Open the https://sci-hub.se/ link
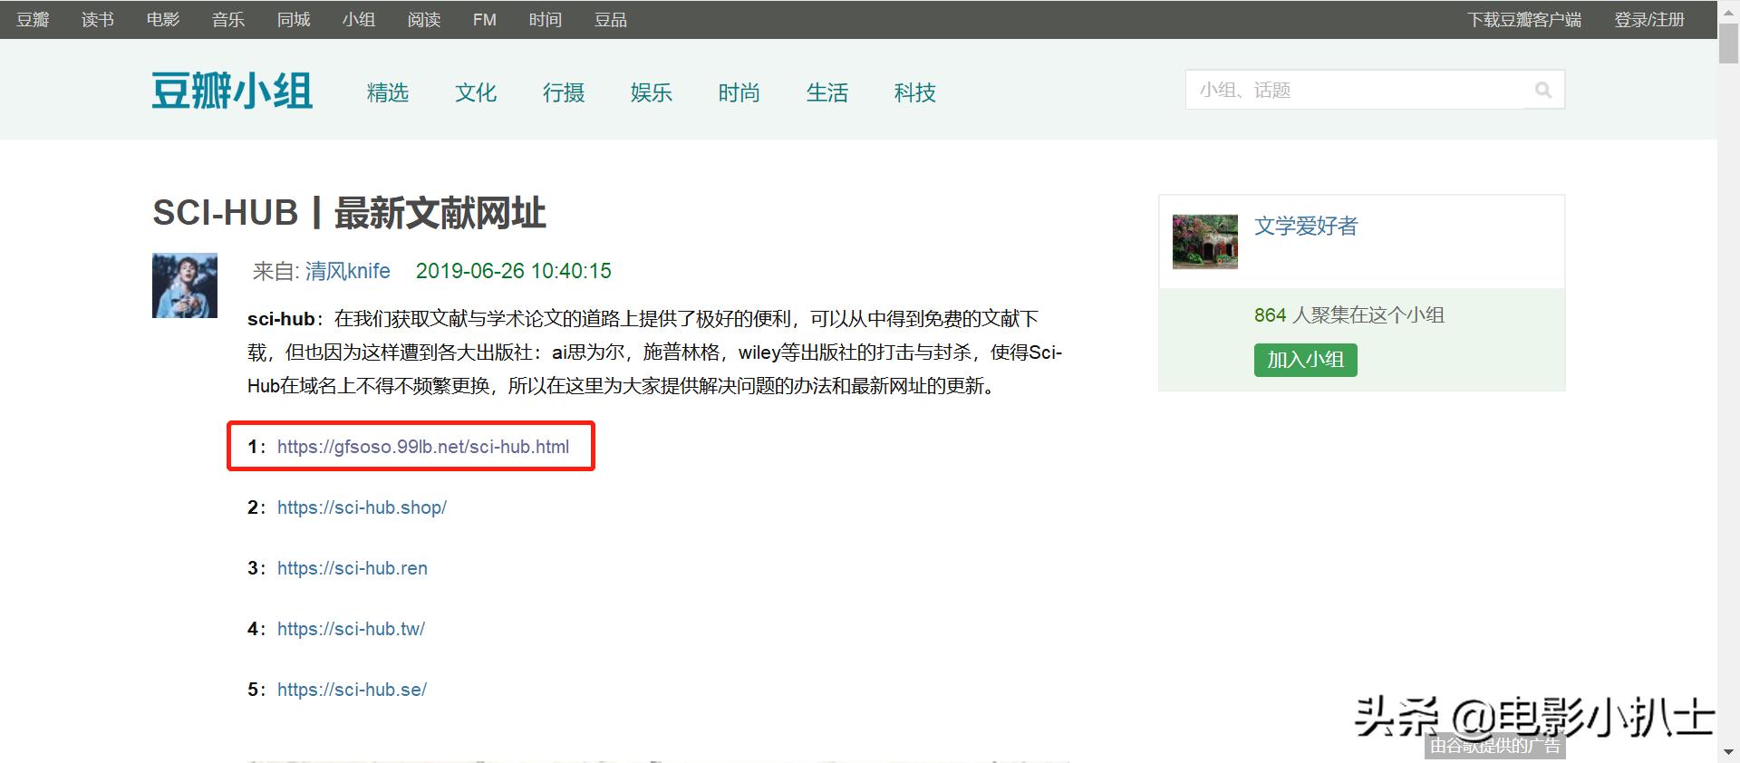The height and width of the screenshot is (763, 1740). click(x=352, y=690)
